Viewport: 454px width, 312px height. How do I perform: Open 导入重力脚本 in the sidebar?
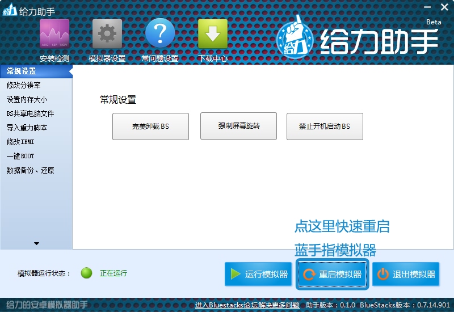(27, 128)
